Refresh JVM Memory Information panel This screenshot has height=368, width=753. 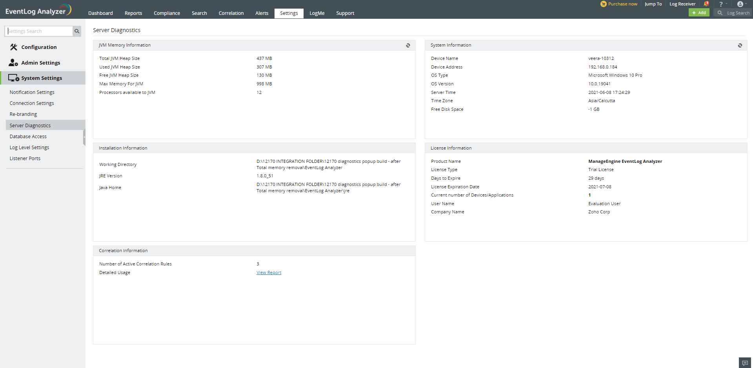408,45
